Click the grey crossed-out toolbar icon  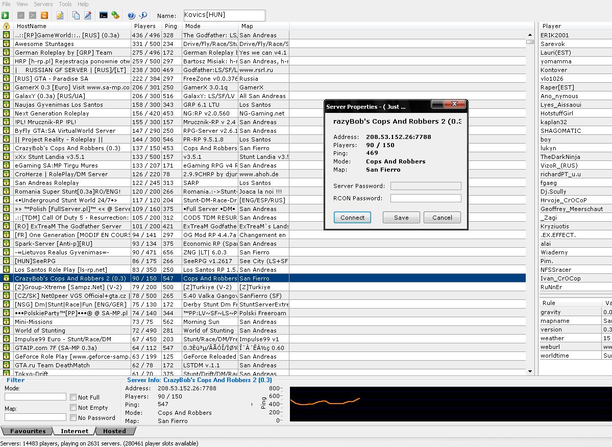click(x=33, y=15)
